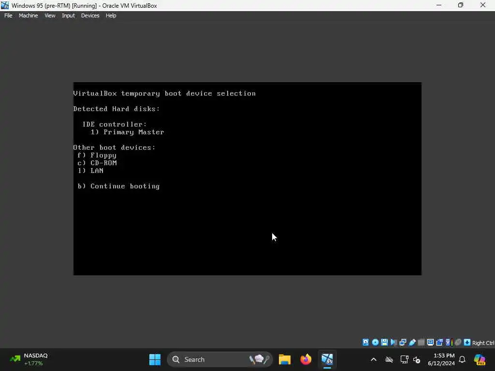Viewport: 495px width, 371px height.
Task: Click the network adapters status icon
Action: [x=403, y=342]
